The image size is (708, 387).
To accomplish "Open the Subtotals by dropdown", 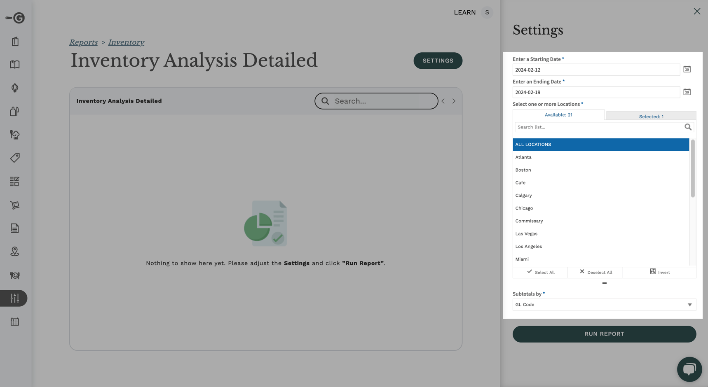I will pyautogui.click(x=603, y=304).
